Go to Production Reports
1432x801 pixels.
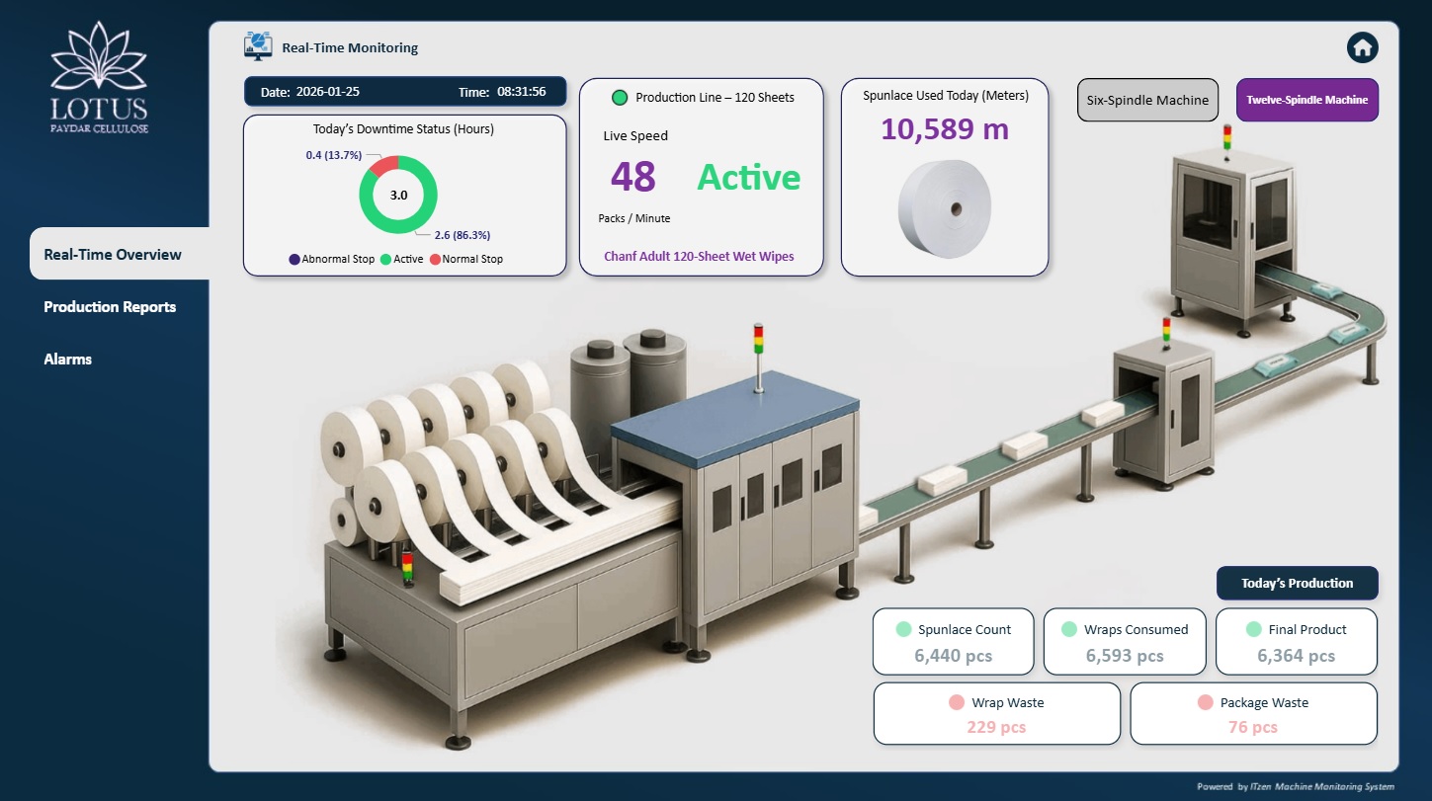[110, 306]
